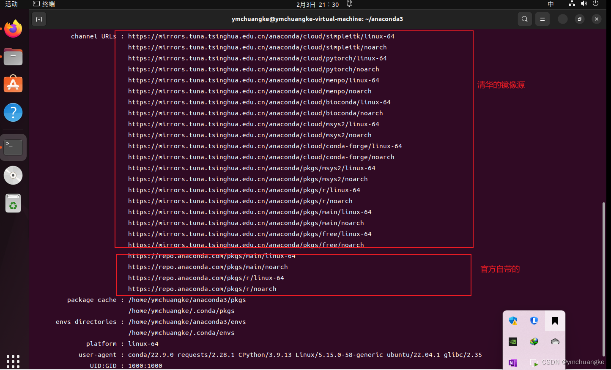
Task: Click the platform value linux-64
Action: coord(143,344)
